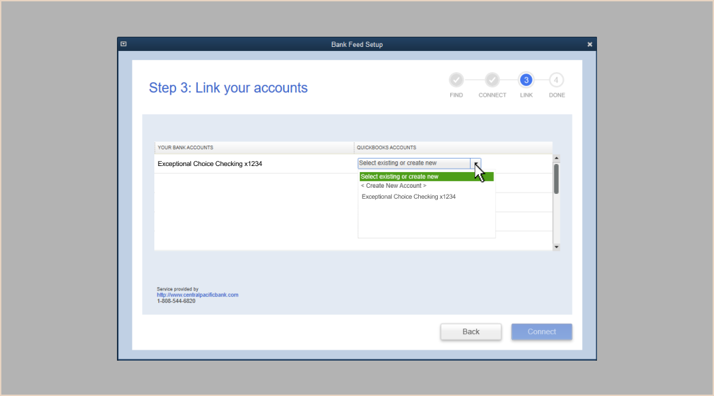Click the 'Step 3: Link your accounts' heading
Image resolution: width=714 pixels, height=396 pixels.
[228, 88]
